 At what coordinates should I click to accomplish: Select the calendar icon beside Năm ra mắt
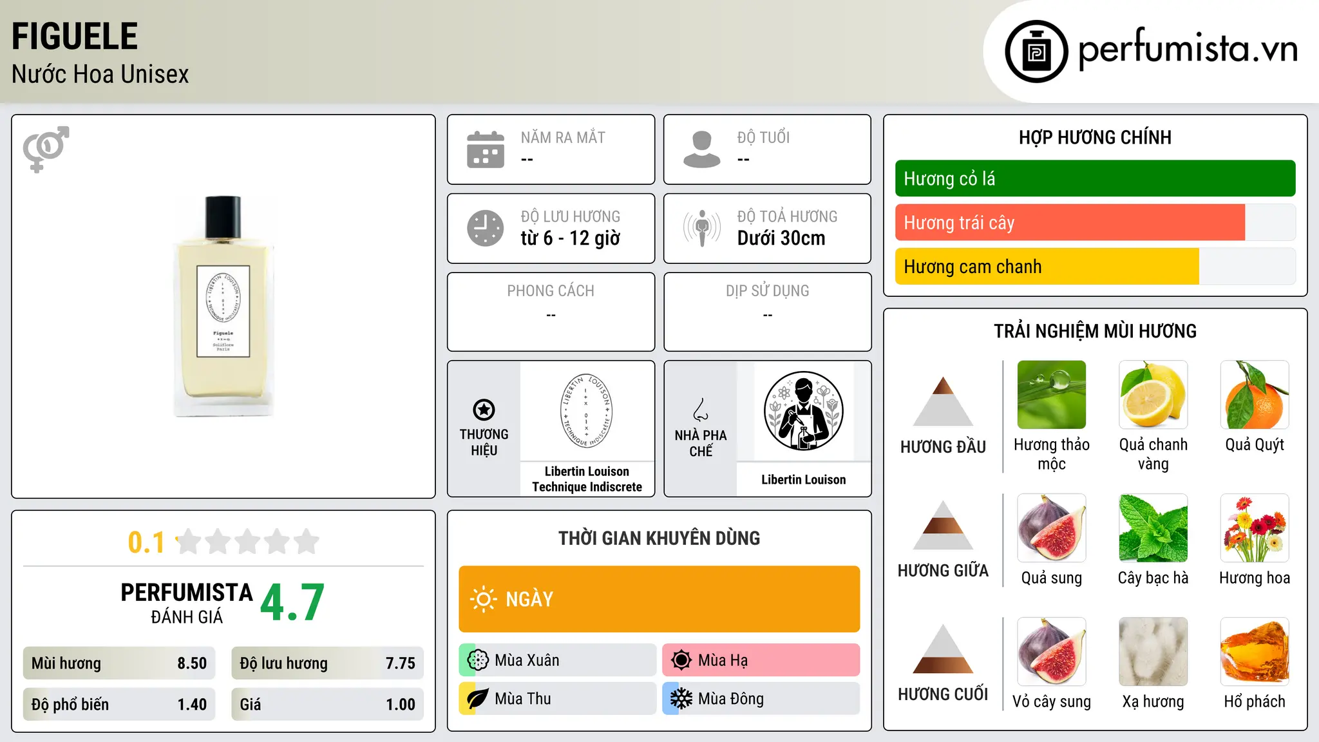pos(486,149)
